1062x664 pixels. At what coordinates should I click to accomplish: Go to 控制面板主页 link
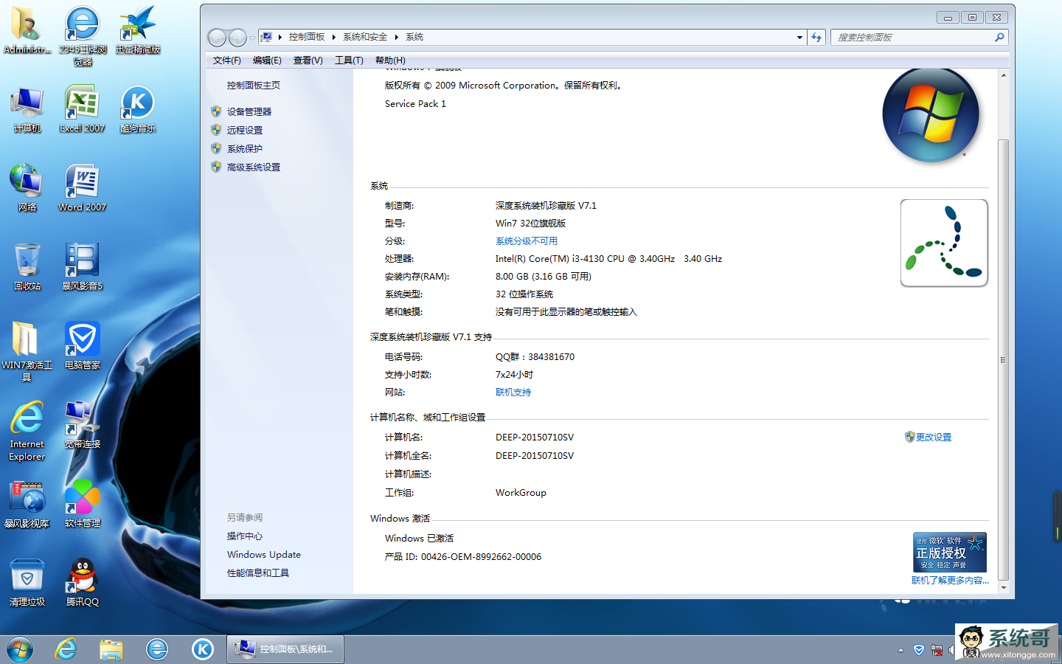pyautogui.click(x=254, y=86)
